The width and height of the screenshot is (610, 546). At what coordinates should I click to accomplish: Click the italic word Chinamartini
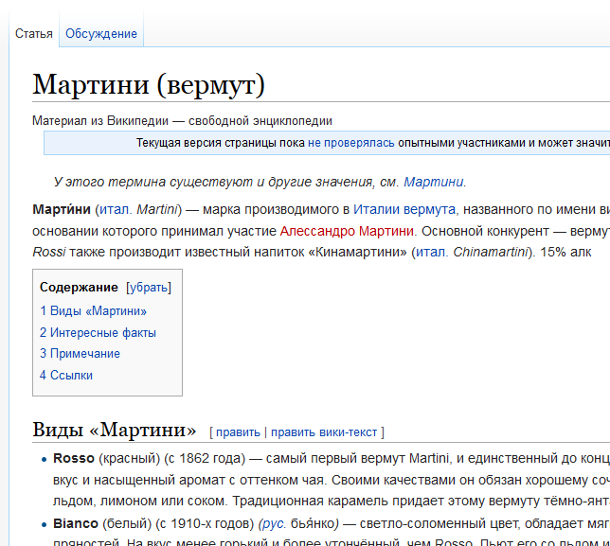click(x=491, y=253)
